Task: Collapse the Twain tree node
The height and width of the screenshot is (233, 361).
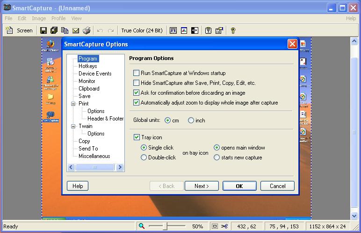Action: click(x=73, y=126)
